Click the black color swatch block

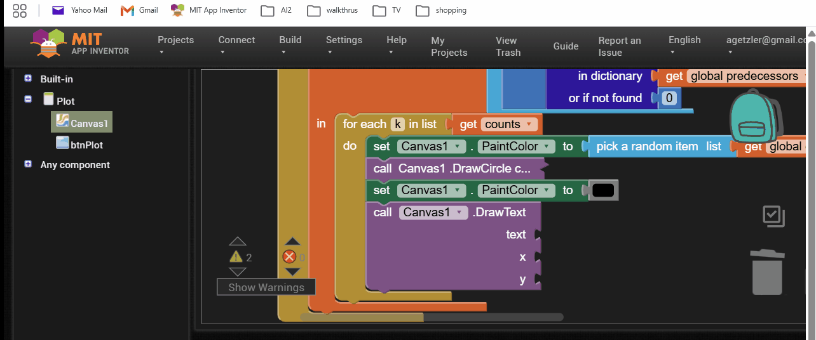click(602, 190)
